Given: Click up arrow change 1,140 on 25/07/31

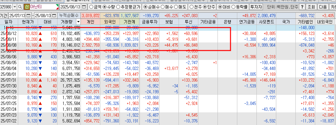Looking at the screenshot, I should [48, 80].
